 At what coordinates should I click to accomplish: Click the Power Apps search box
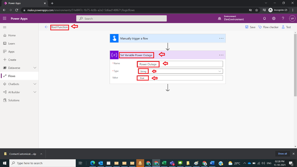click(x=121, y=19)
